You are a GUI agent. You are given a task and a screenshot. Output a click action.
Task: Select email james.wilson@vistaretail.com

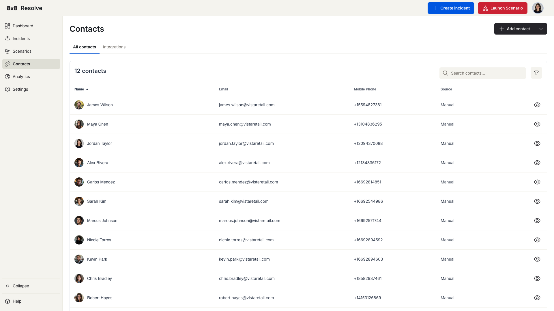pyautogui.click(x=247, y=105)
